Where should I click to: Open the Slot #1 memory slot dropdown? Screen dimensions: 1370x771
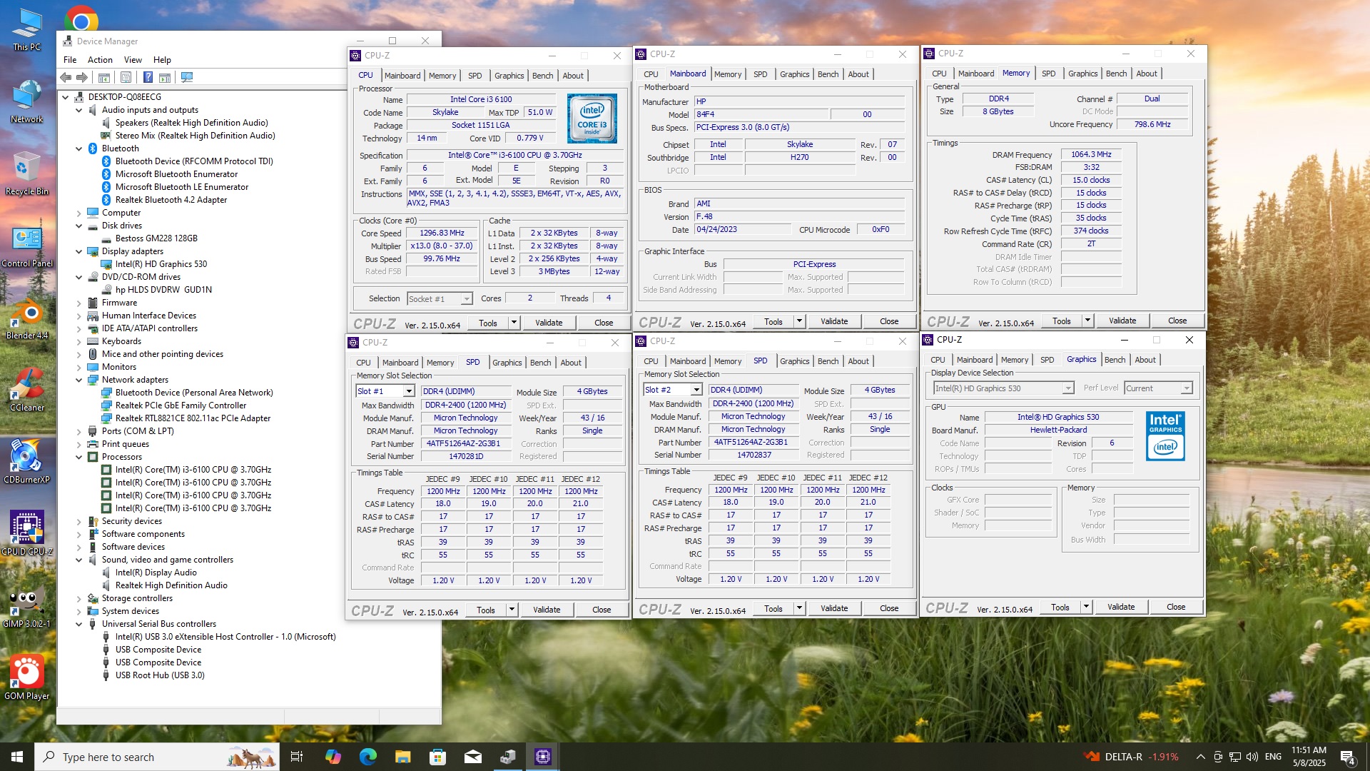click(x=409, y=391)
